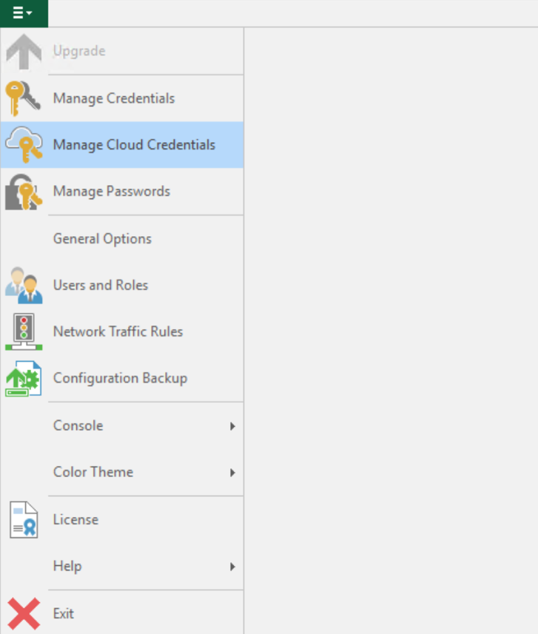
Task: Open Users and Roles label
Action: point(101,285)
